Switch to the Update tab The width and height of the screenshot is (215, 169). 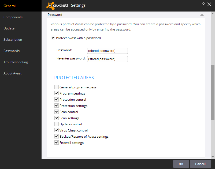point(9,28)
